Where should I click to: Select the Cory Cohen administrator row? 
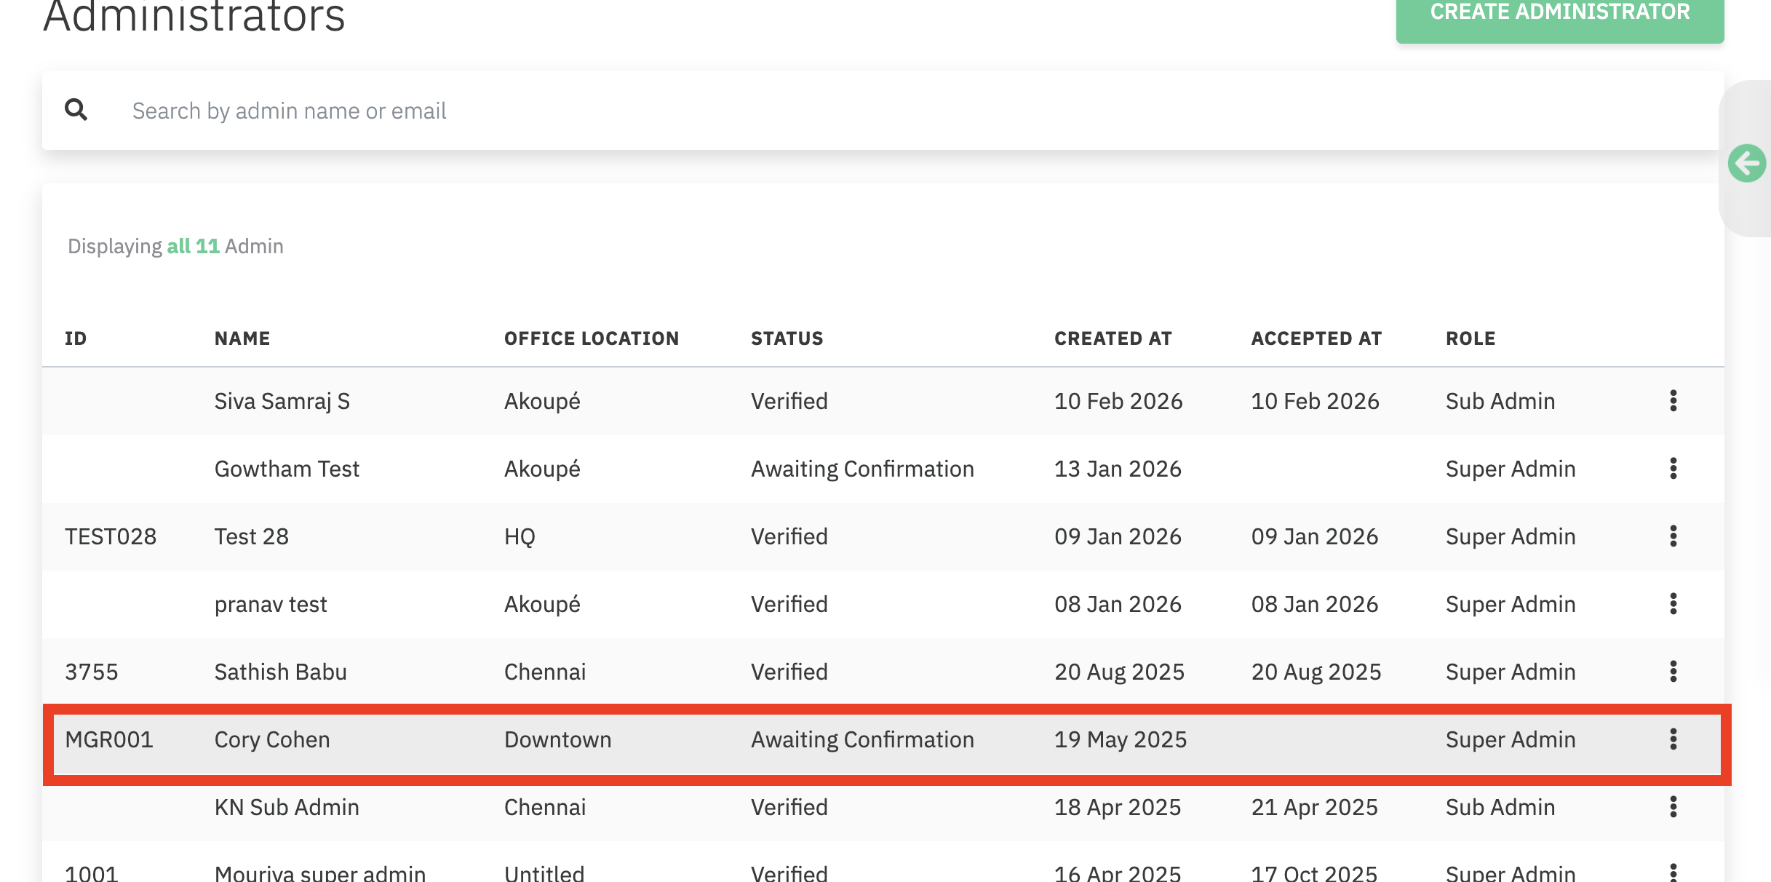pyautogui.click(x=873, y=739)
